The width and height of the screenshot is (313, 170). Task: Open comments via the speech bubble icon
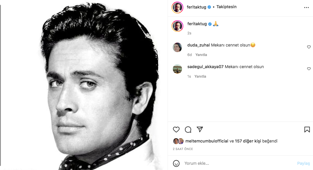click(188, 129)
